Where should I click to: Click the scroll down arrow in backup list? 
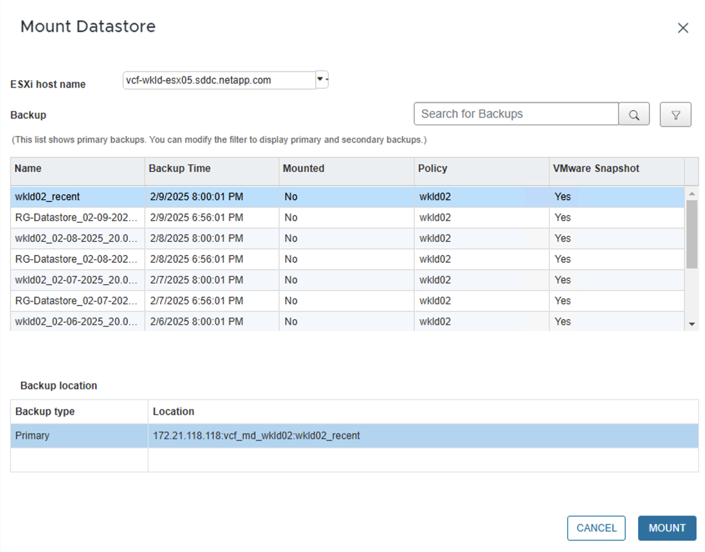coord(692,324)
